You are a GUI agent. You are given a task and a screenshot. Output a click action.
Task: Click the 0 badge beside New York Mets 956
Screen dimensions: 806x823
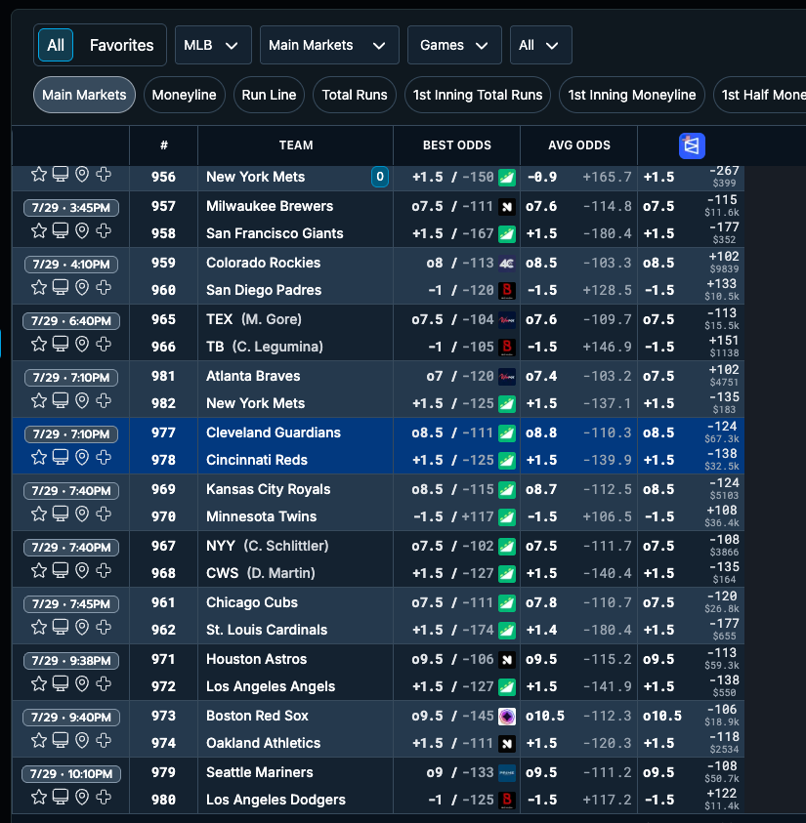coord(380,177)
